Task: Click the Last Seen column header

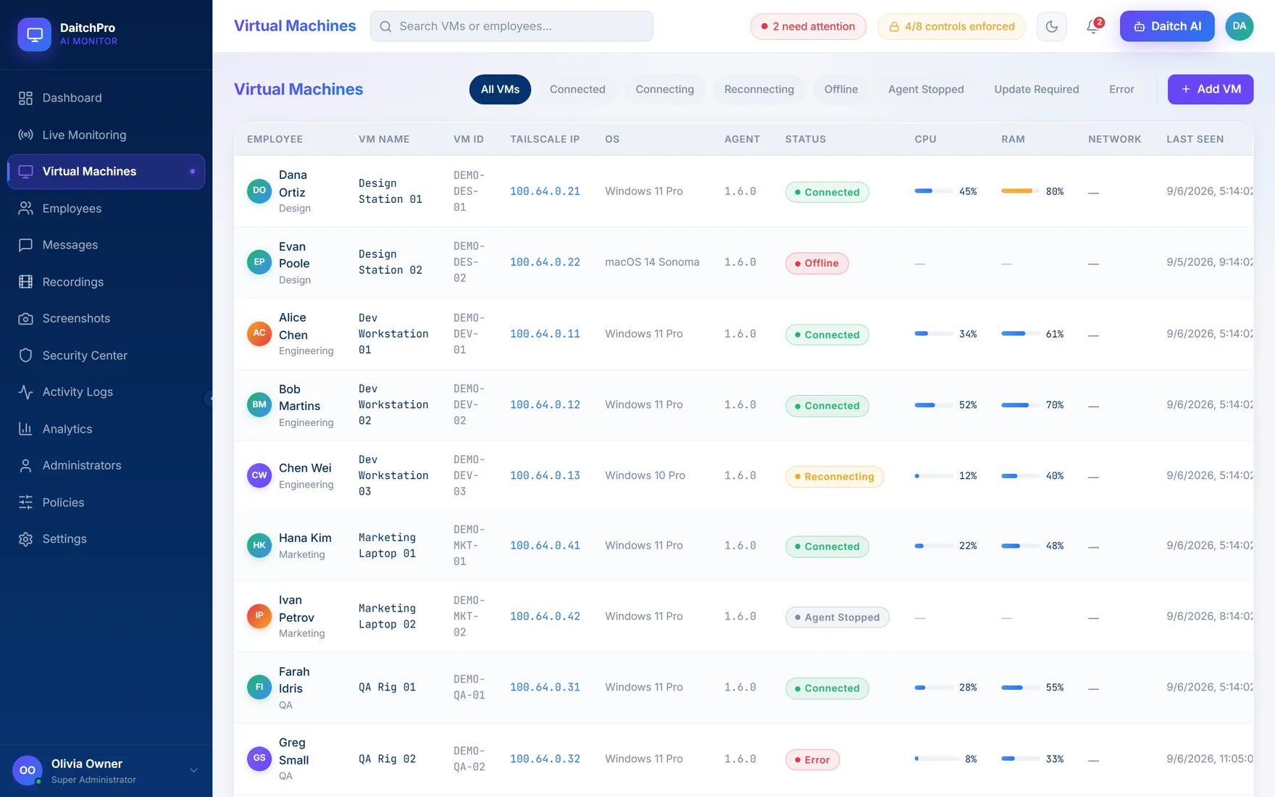Action: pos(1195,139)
